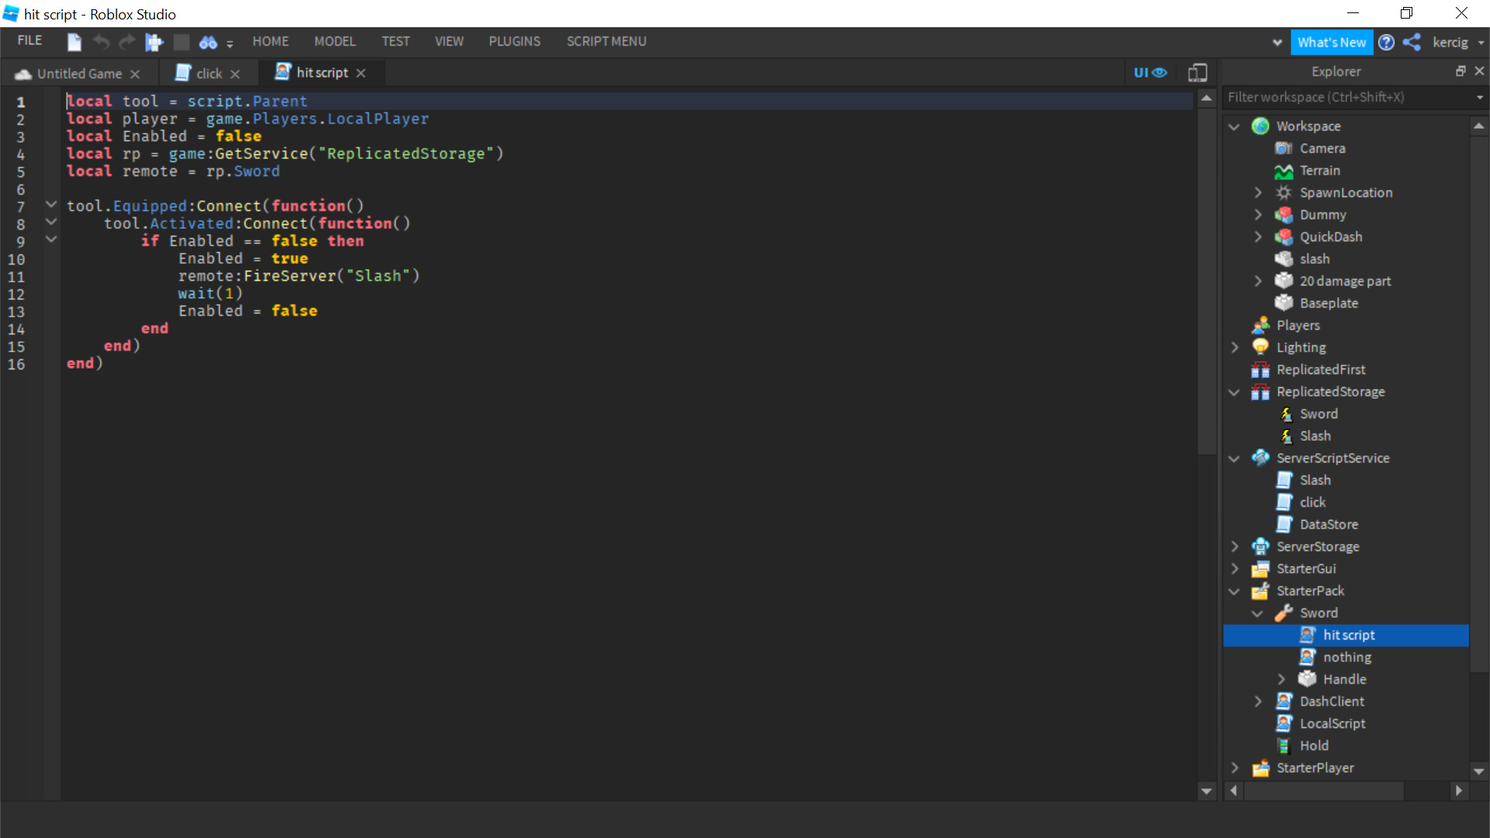Click the Share icon
The height and width of the screenshot is (838, 1490).
(1412, 43)
